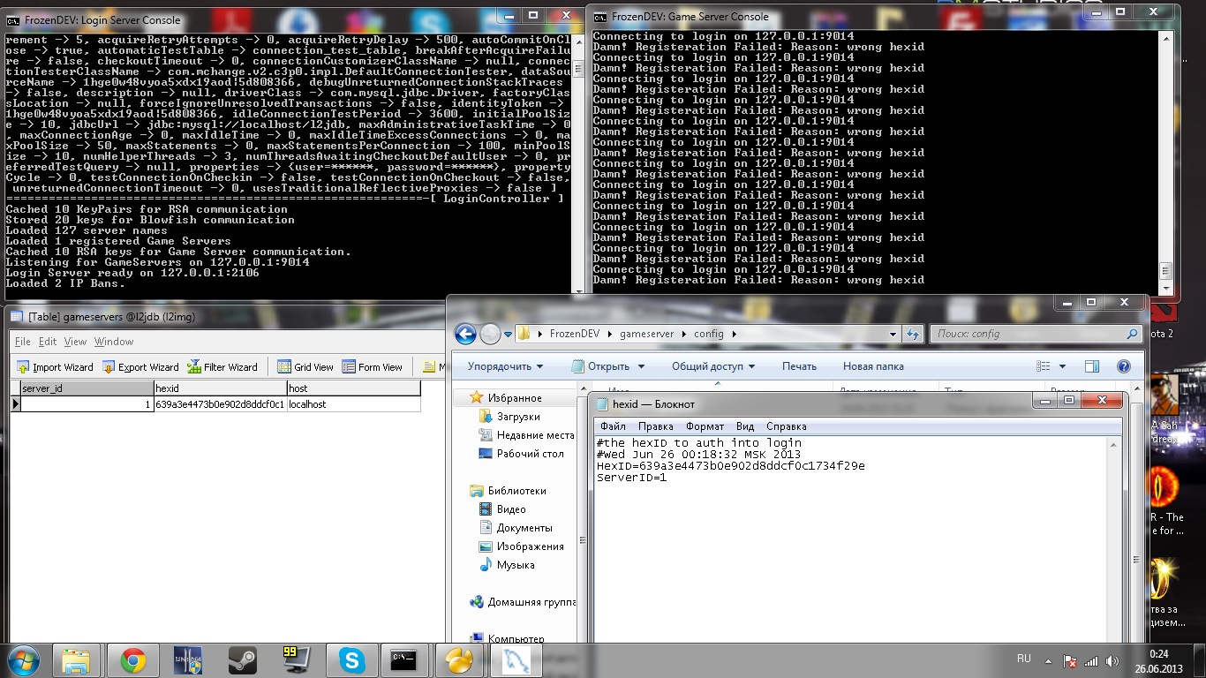The image size is (1206, 678).
Task: Open the Вид menu in Notepad
Action: tap(745, 426)
